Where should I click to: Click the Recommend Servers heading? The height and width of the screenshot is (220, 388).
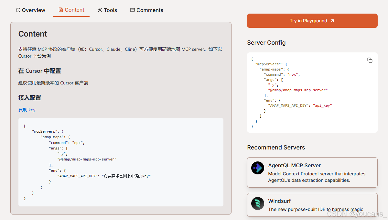276,148
